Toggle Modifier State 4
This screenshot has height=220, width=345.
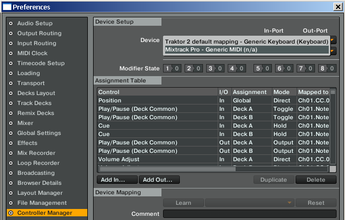point(237,68)
